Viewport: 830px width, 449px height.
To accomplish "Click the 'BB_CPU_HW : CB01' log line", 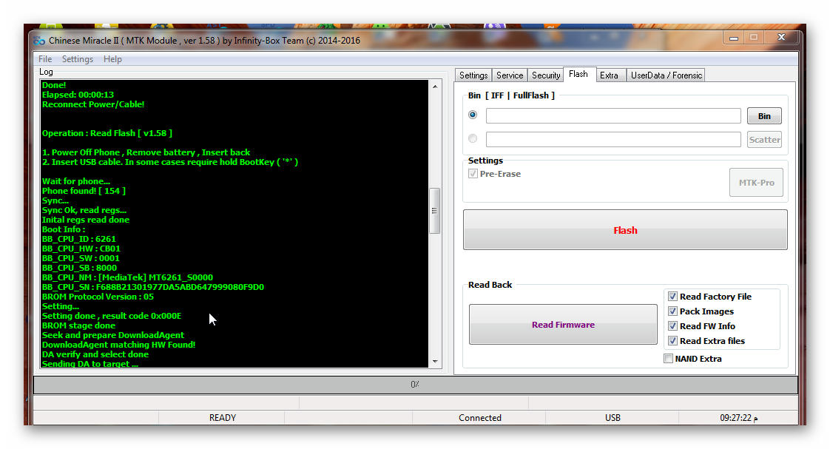I will (x=81, y=249).
